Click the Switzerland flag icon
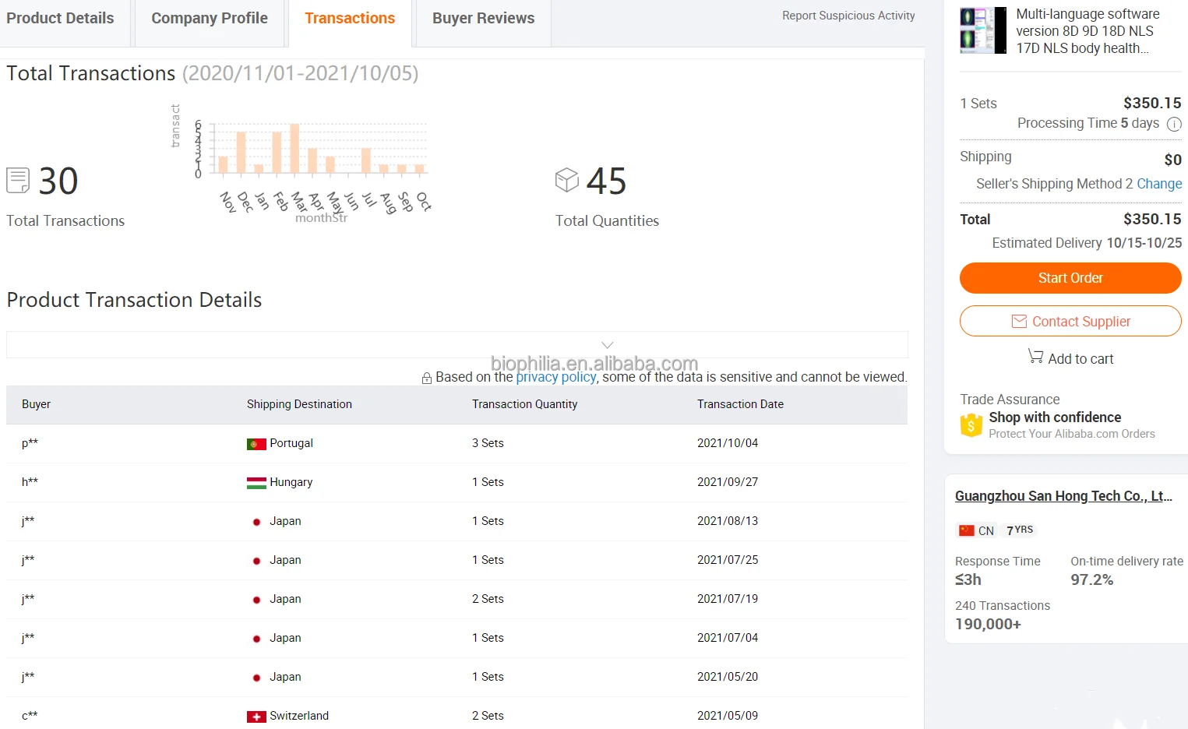1188x729 pixels. coord(256,717)
